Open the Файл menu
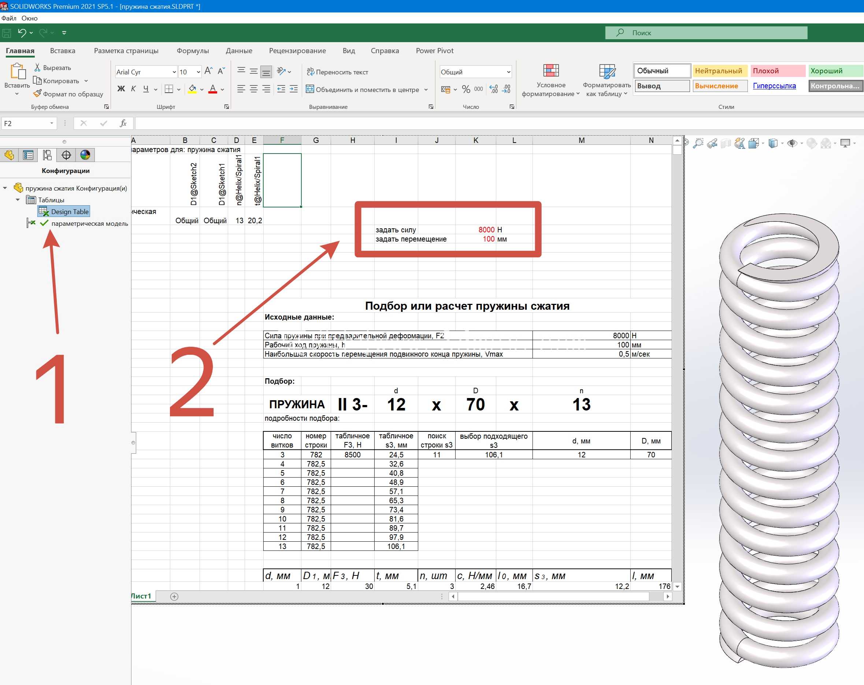 (9, 18)
